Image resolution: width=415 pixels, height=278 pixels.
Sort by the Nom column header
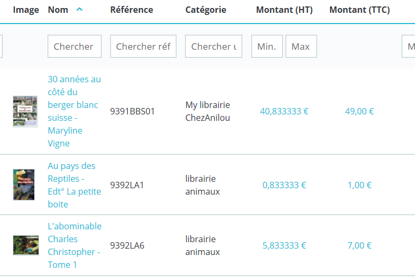(x=58, y=10)
